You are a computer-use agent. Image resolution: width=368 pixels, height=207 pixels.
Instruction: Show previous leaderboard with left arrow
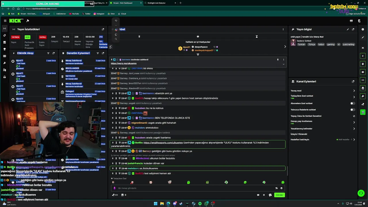click(110, 47)
